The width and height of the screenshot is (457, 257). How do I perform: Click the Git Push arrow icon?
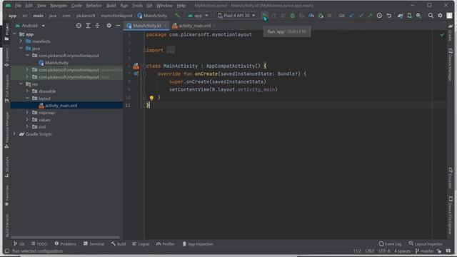click(370, 16)
